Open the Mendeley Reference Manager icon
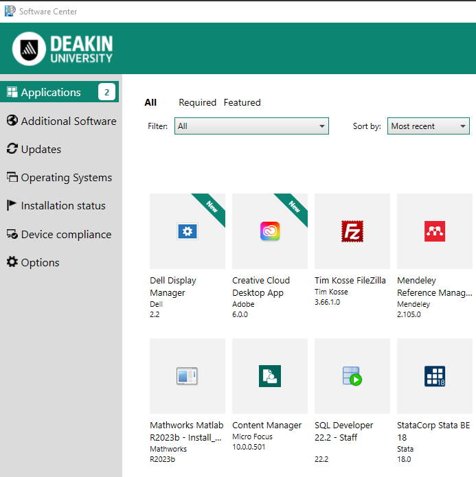Viewport: 476px width, 477px height. tap(435, 231)
